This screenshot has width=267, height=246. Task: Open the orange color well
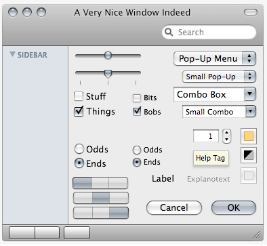pyautogui.click(x=249, y=136)
